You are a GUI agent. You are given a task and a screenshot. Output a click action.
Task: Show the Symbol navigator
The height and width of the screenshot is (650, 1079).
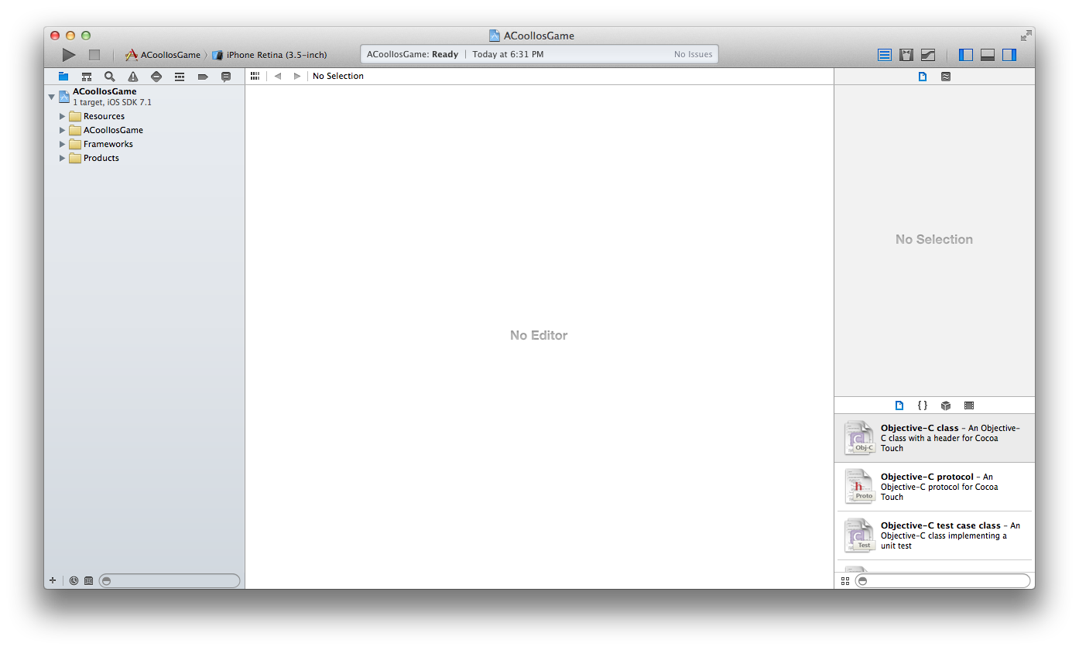(x=87, y=77)
